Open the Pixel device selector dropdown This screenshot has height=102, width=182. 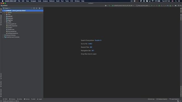143,6
